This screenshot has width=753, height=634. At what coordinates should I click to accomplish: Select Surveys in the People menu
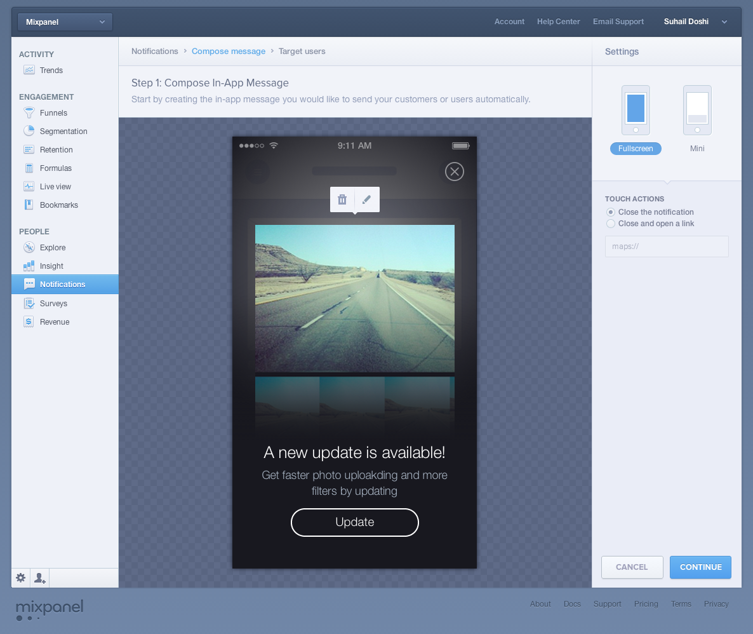[x=53, y=303]
